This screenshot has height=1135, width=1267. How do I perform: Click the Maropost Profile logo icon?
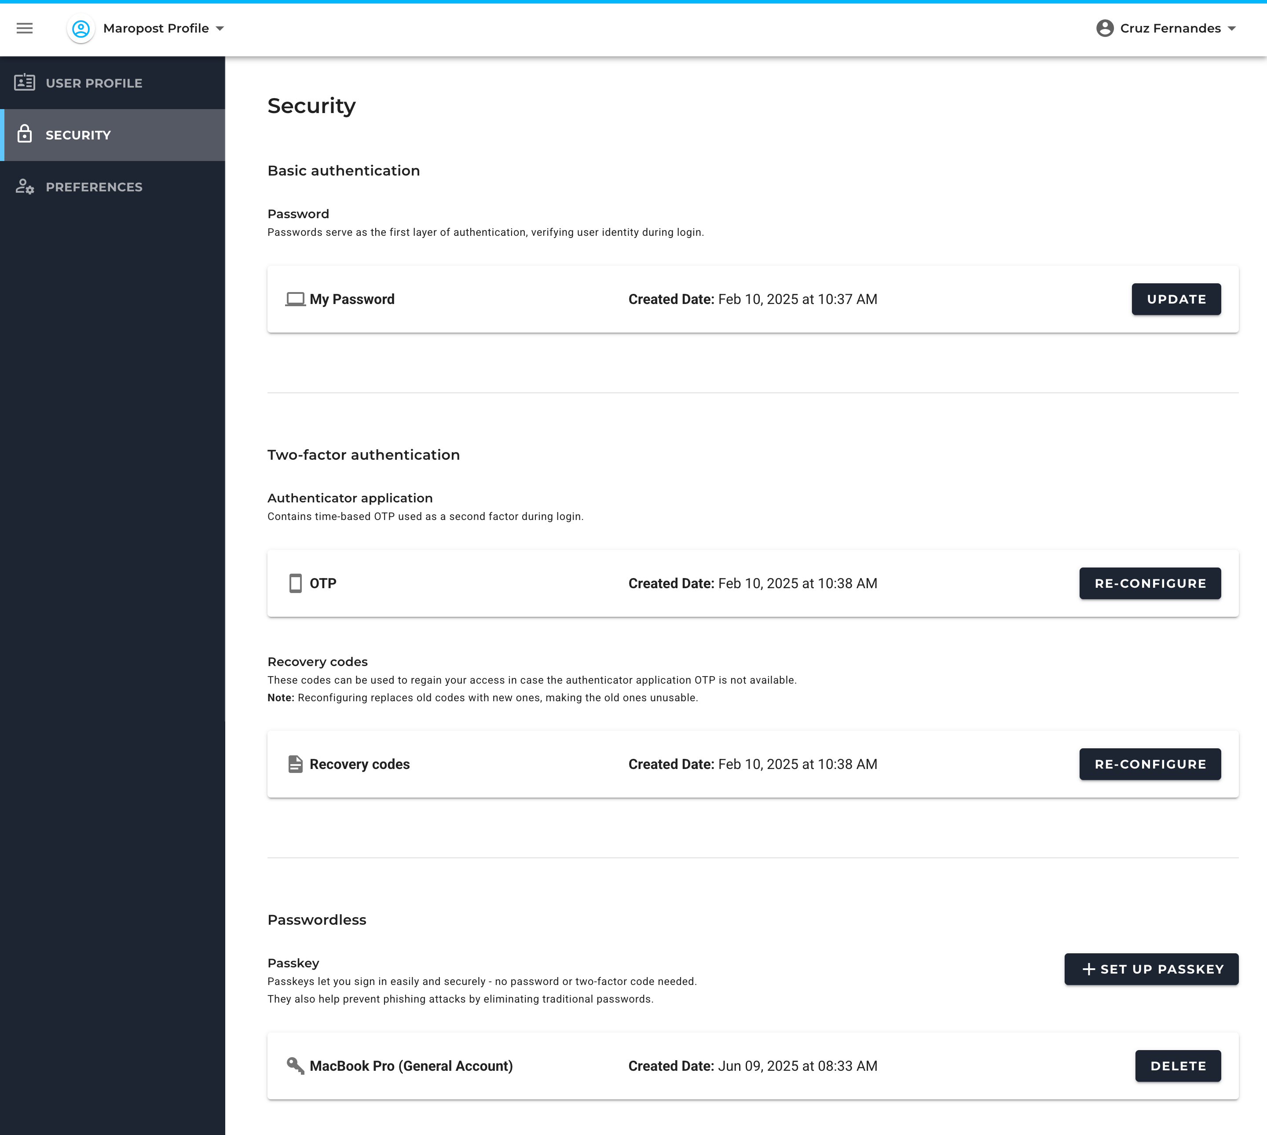[x=81, y=28]
